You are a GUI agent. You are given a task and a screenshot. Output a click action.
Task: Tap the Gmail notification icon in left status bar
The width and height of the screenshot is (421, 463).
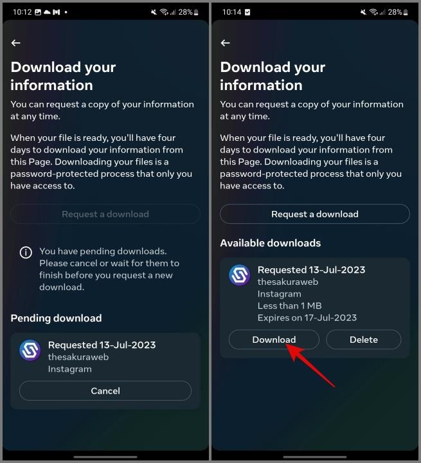[x=57, y=12]
